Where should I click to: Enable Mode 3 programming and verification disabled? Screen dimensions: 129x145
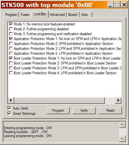point(11,34)
